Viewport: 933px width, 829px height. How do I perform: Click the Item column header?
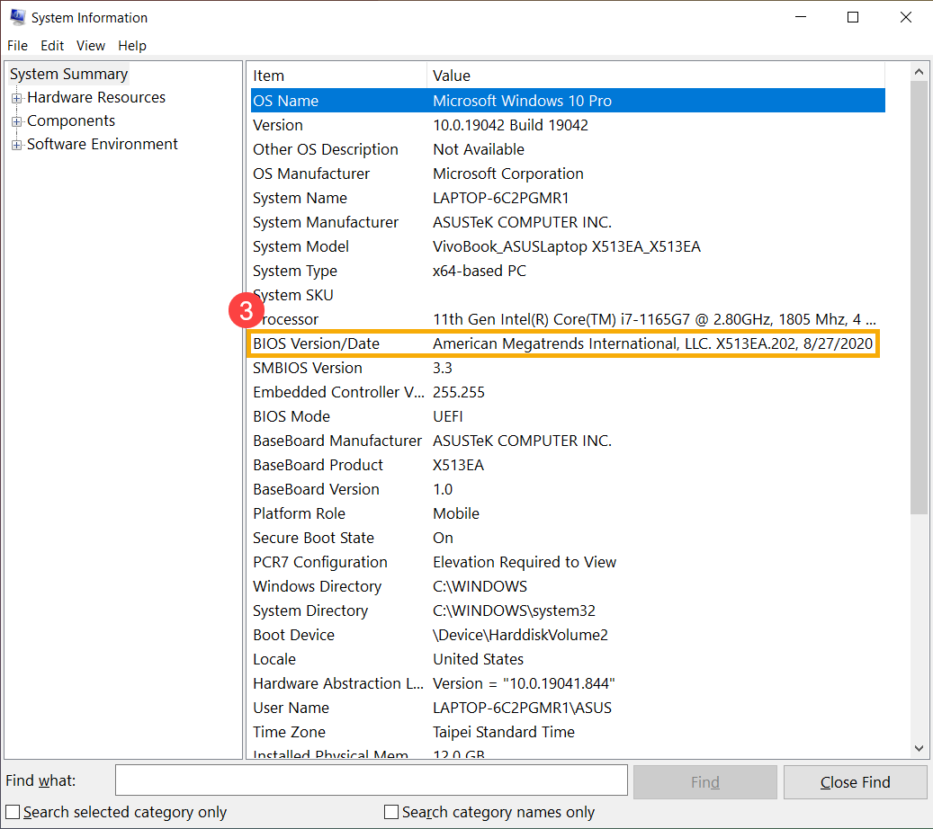(x=337, y=76)
